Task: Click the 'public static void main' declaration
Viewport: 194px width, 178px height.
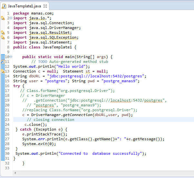Action: 67,57
